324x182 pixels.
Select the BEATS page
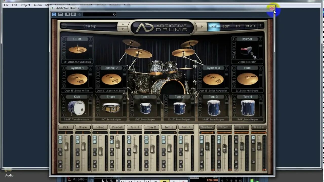click(250, 26)
